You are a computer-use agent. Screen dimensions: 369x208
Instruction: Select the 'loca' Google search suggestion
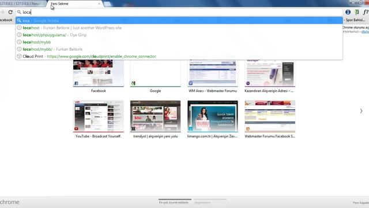(x=179, y=21)
